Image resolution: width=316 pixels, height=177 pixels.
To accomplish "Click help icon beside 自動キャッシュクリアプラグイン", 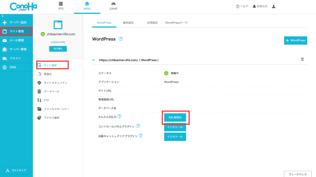I will tap(141, 136).
